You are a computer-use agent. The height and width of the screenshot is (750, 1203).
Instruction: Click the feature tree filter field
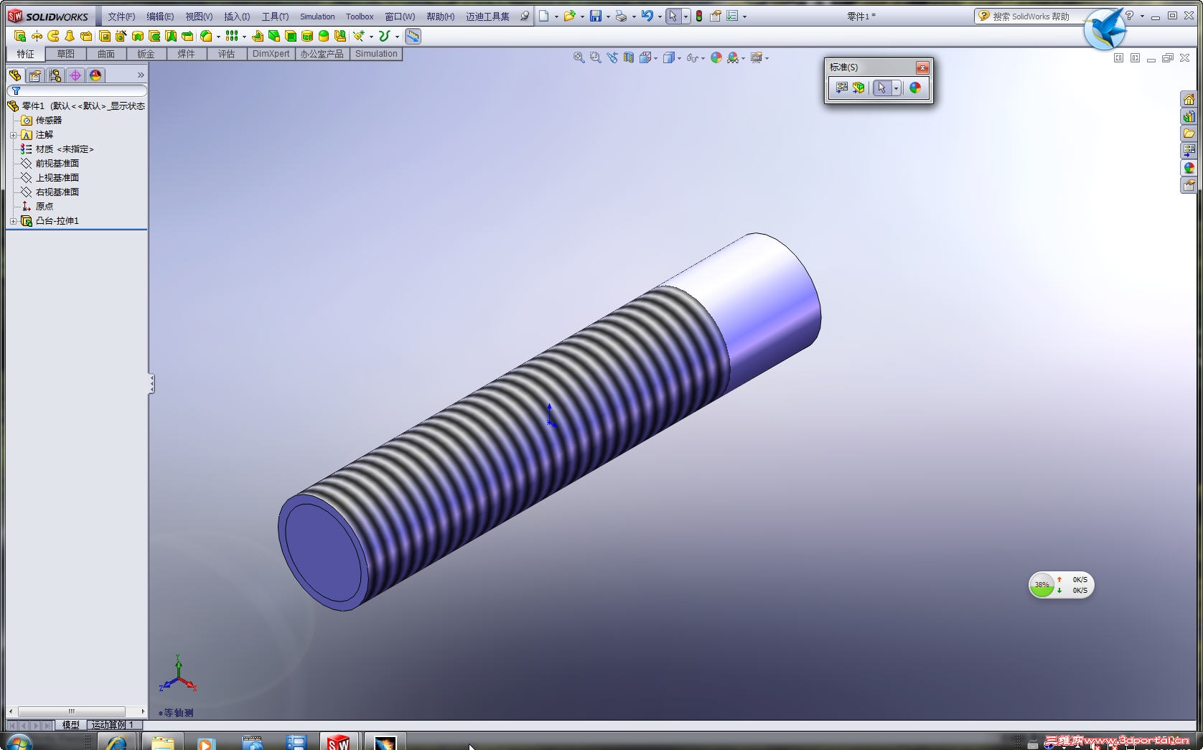pyautogui.click(x=77, y=91)
